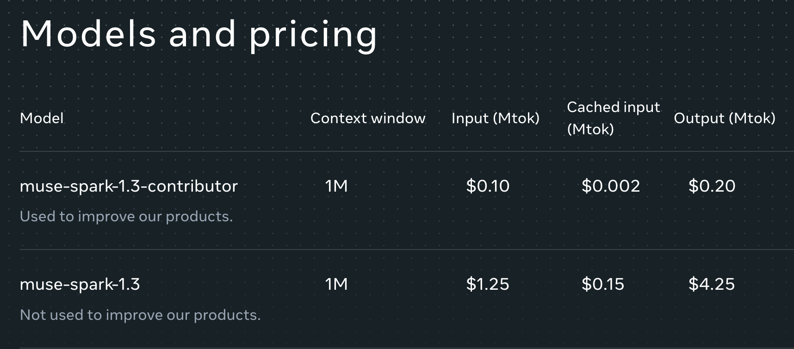Image resolution: width=794 pixels, height=349 pixels.
Task: Click the muse-spark-1.3 1M context value
Action: [x=336, y=284]
